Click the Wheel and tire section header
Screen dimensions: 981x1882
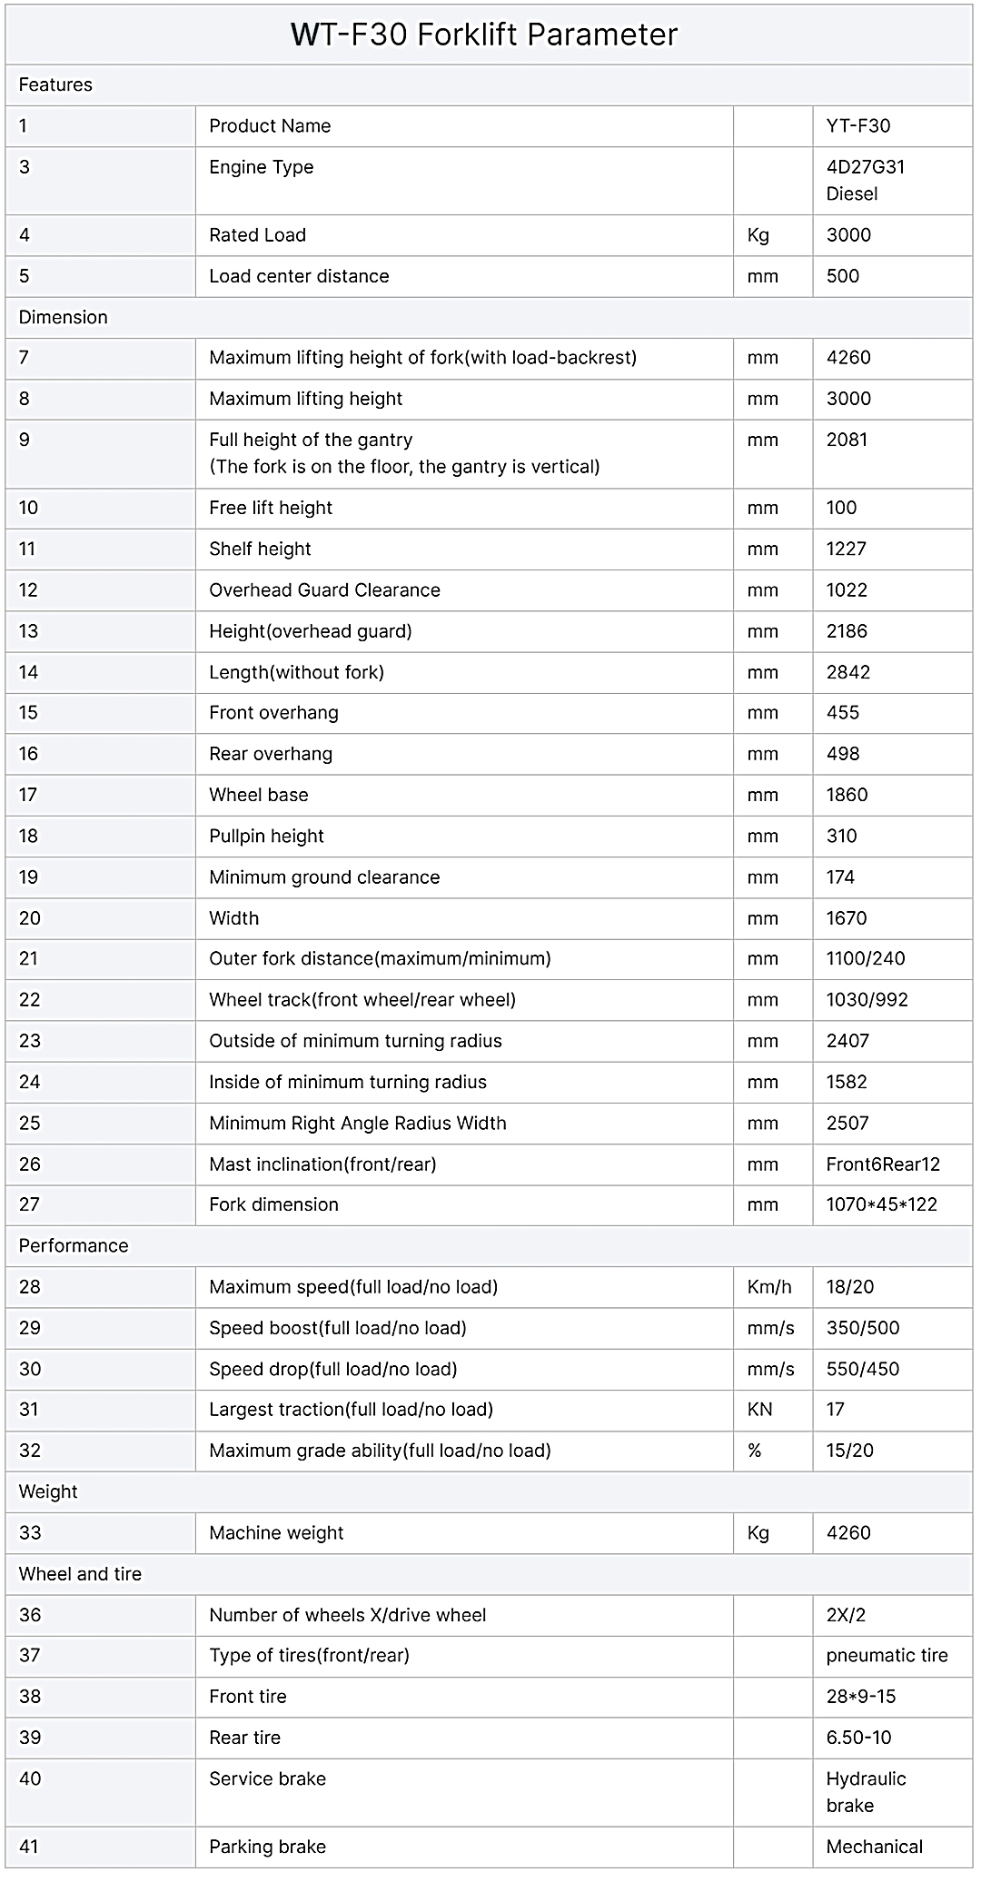click(x=80, y=1574)
